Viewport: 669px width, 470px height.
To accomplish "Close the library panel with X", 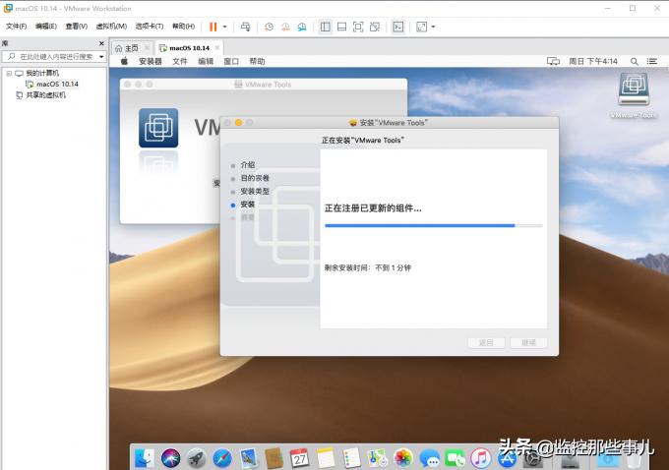I will 101,43.
